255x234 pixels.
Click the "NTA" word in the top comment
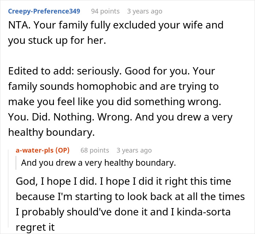coord(16,26)
